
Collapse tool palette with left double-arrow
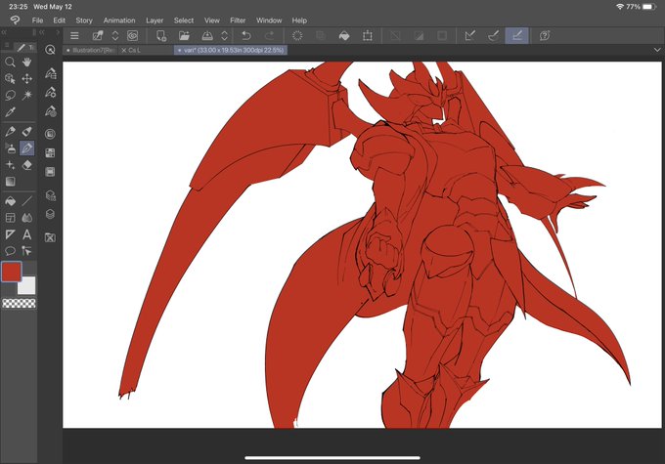tap(4, 32)
